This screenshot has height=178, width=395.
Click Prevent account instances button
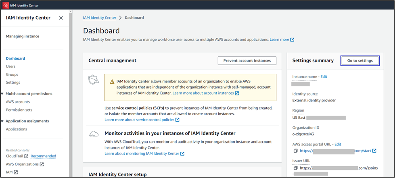click(x=247, y=60)
